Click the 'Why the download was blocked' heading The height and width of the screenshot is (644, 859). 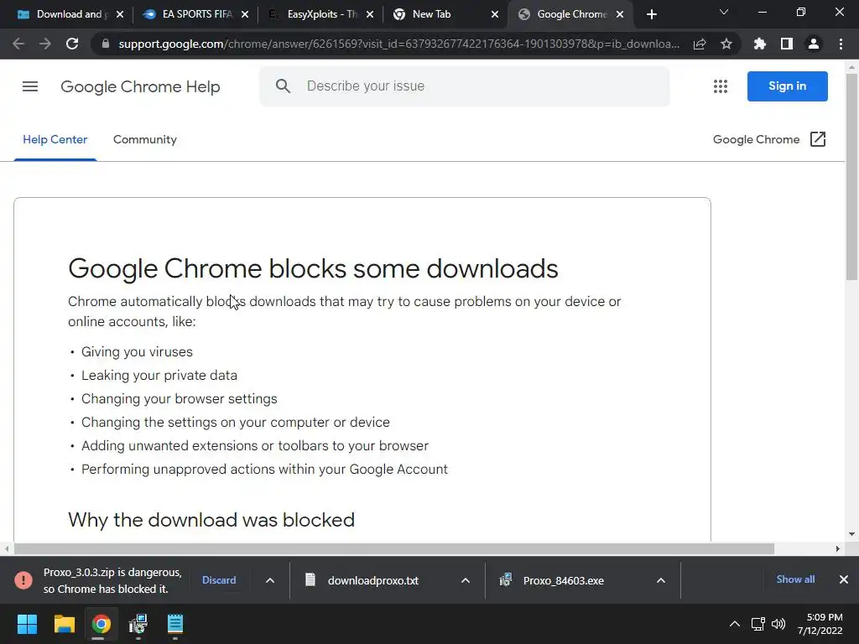coord(211,520)
